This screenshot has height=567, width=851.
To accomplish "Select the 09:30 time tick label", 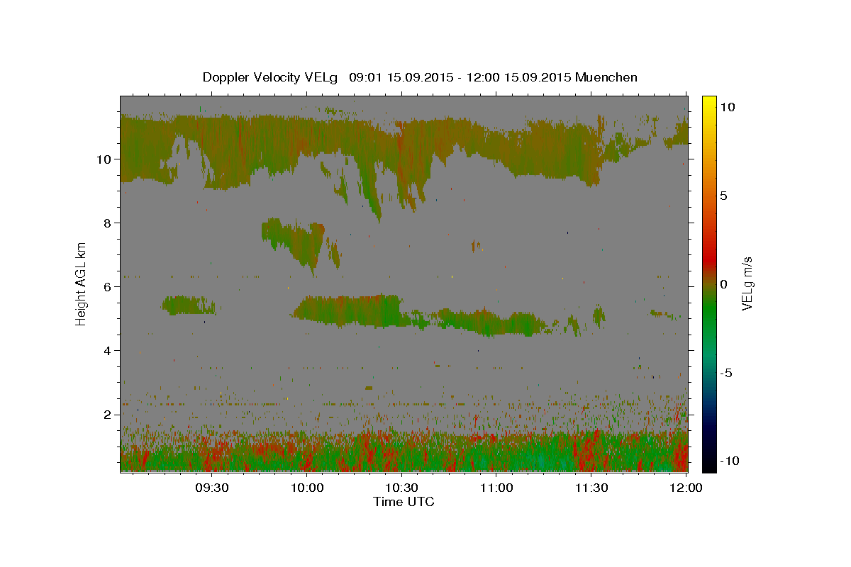I will coord(213,488).
